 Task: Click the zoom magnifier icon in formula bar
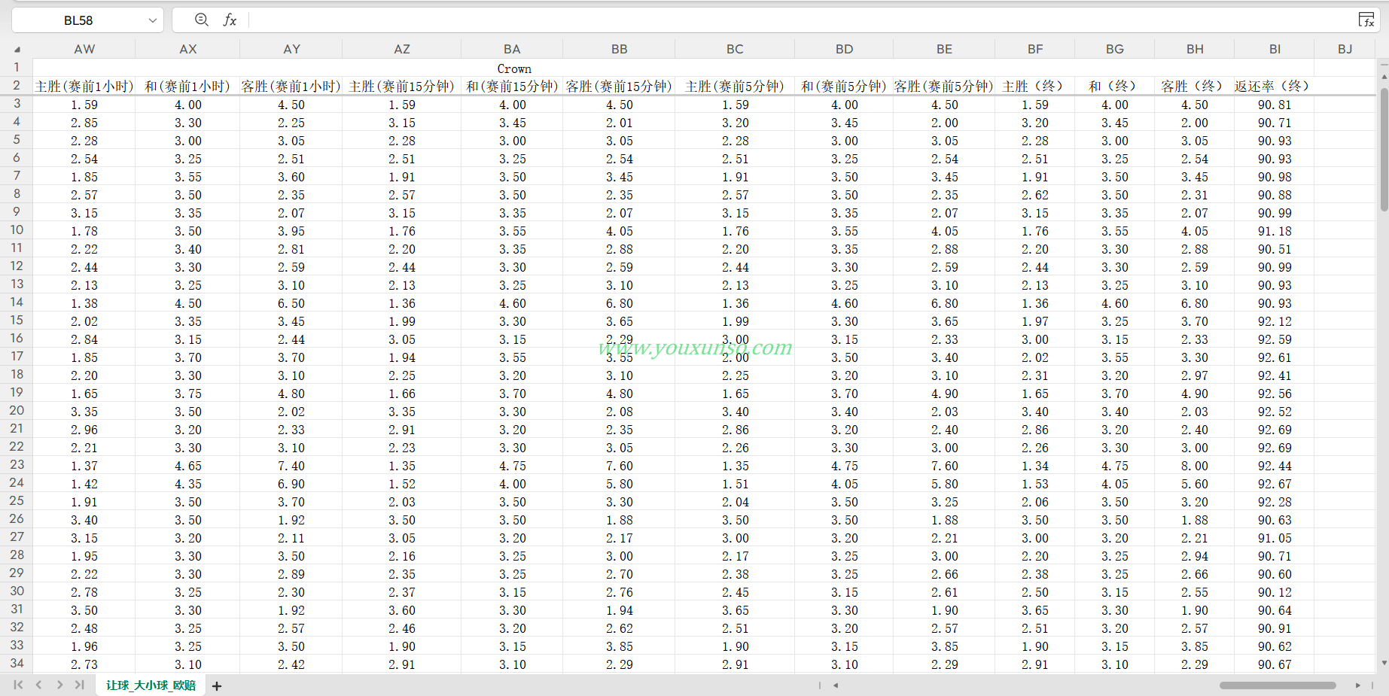(x=201, y=20)
